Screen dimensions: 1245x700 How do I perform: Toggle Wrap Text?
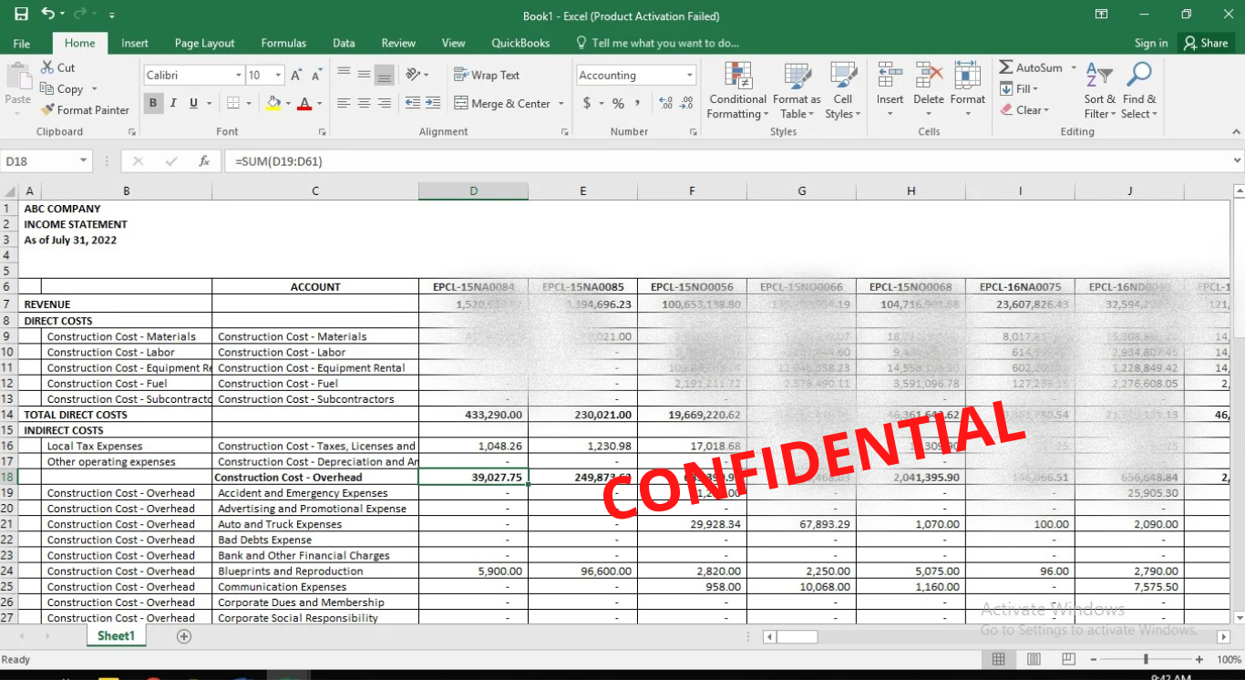[487, 75]
